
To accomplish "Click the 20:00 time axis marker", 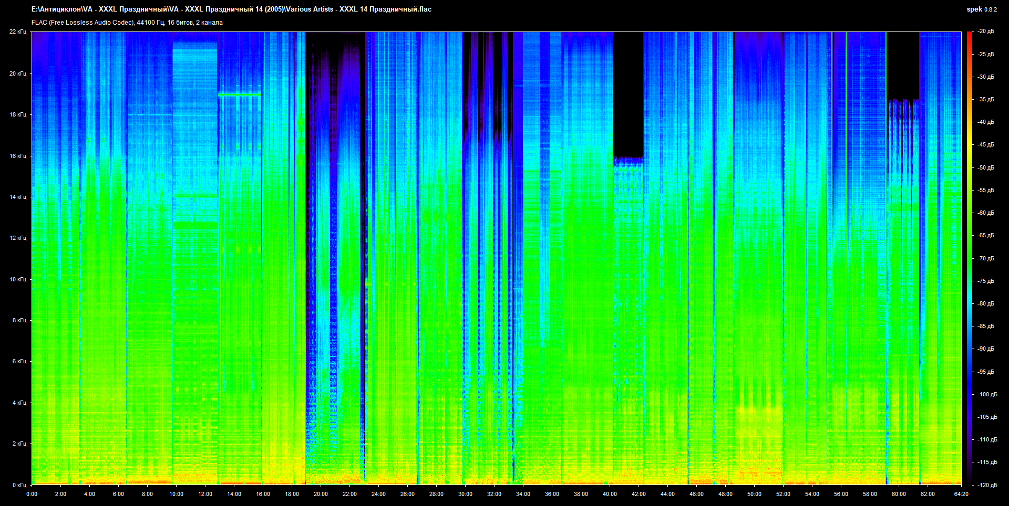I will [321, 494].
